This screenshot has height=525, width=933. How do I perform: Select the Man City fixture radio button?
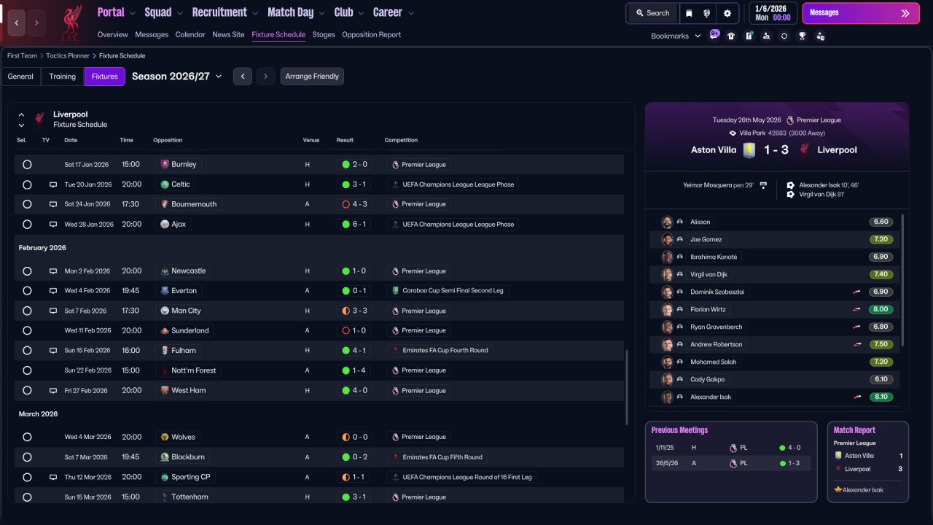(x=27, y=311)
